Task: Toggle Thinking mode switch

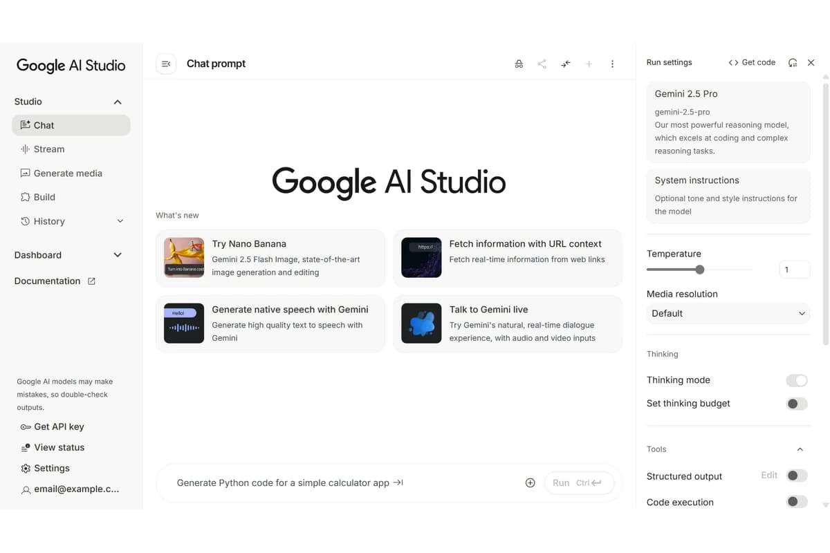Action: (x=797, y=380)
